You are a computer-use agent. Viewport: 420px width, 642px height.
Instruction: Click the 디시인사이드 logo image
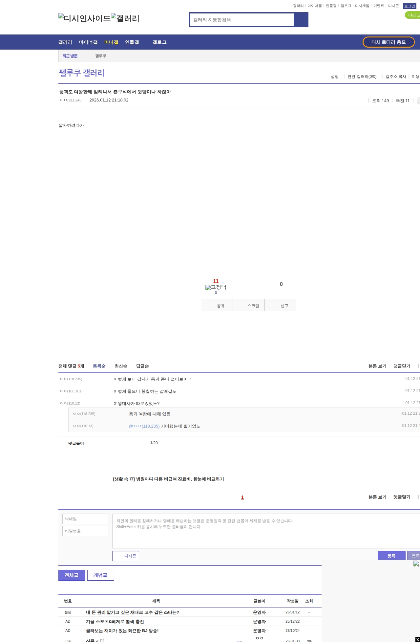pos(84,18)
